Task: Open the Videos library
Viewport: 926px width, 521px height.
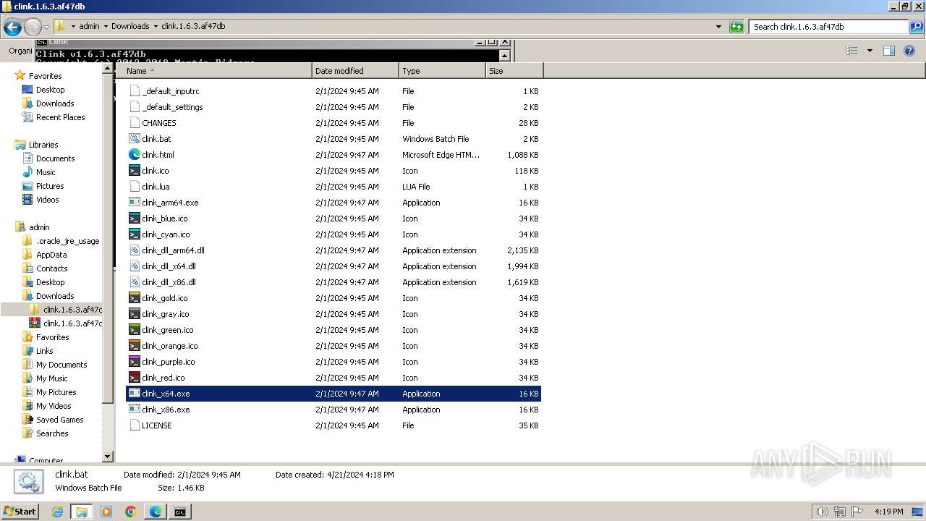Action: 47,200
